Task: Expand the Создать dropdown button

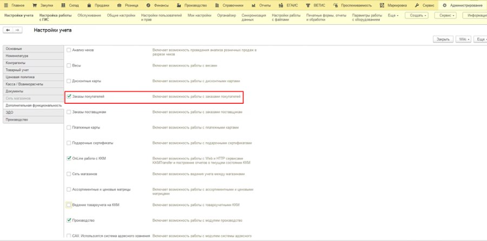Action: click(x=417, y=15)
